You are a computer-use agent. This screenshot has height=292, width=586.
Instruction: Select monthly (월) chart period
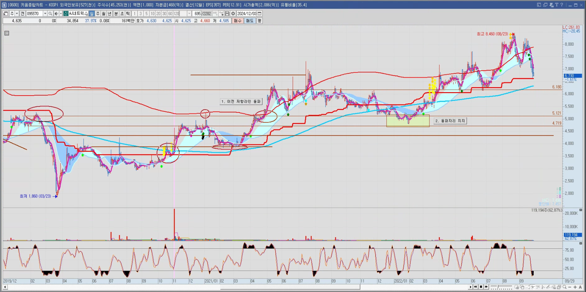pyautogui.click(x=104, y=13)
